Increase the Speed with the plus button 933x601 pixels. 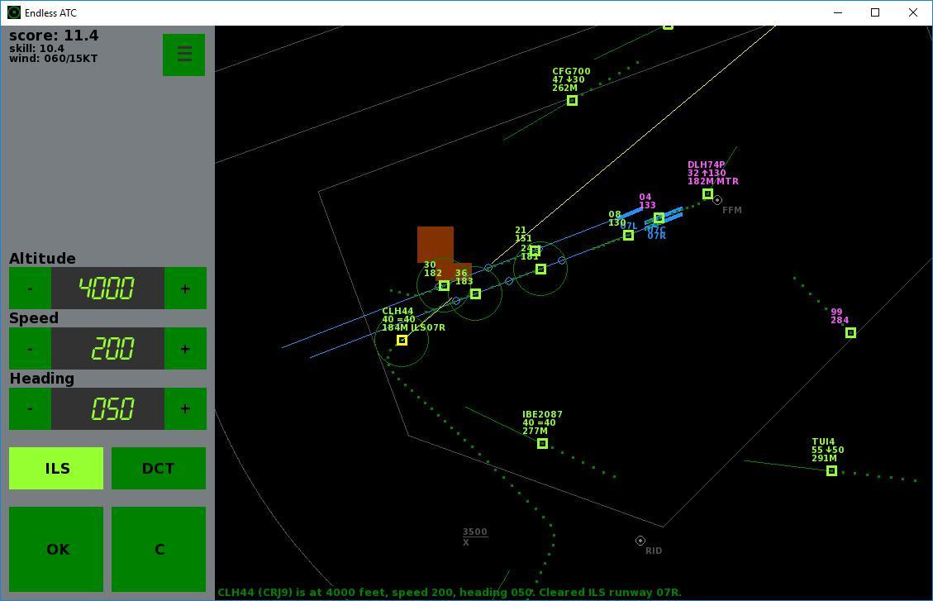185,349
